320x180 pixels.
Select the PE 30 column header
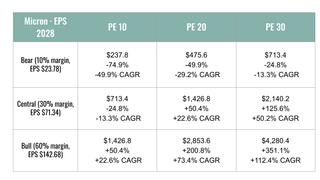pos(276,27)
